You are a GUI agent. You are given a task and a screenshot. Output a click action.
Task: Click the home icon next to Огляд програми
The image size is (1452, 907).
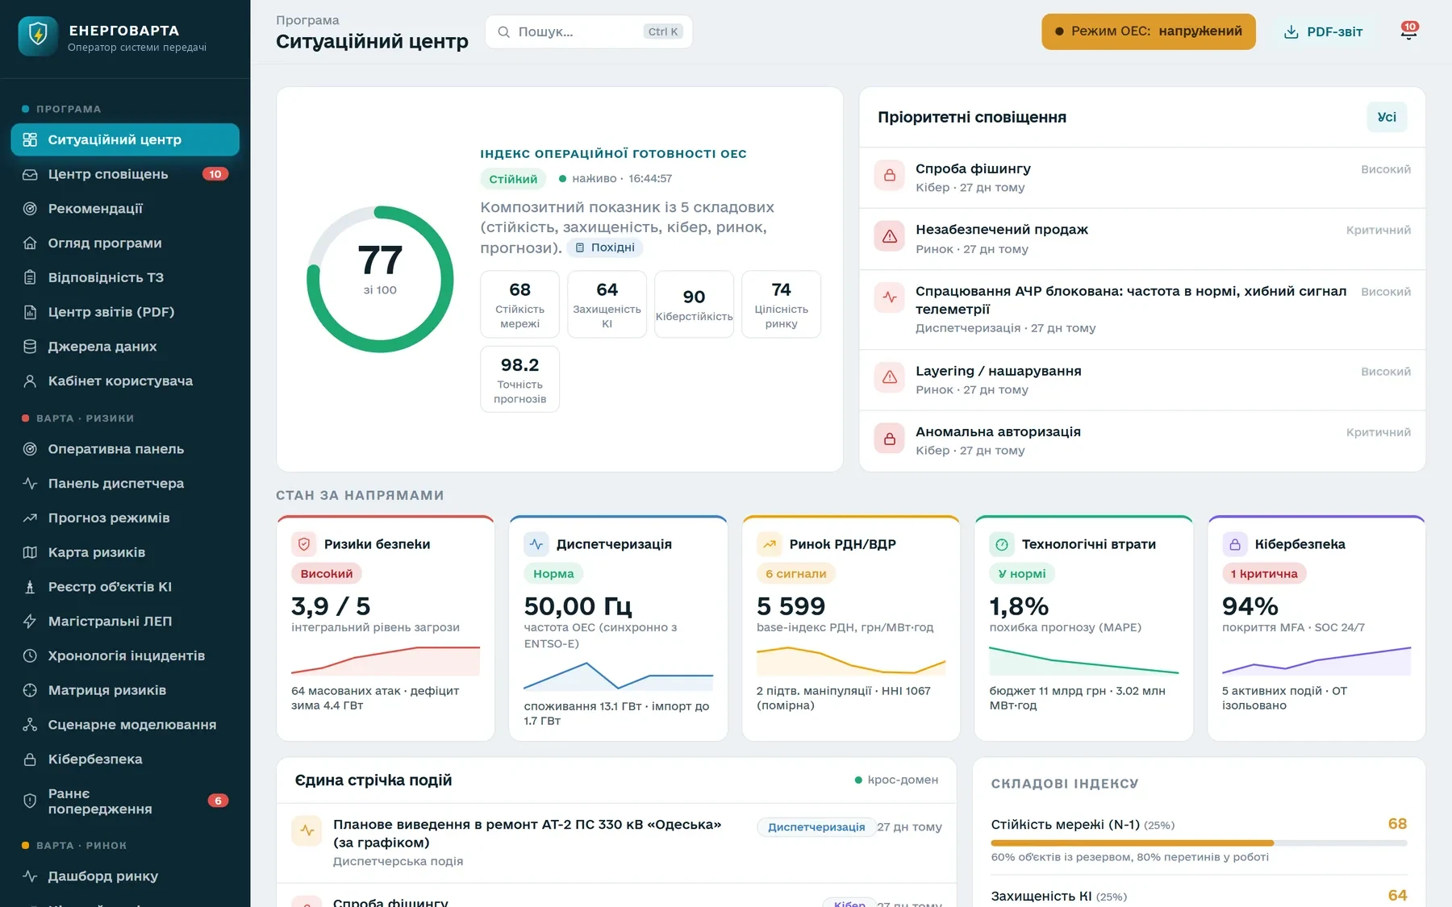click(30, 243)
